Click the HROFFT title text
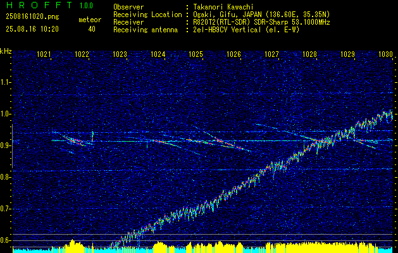The width and height of the screenshot is (398, 253). click(40, 5)
